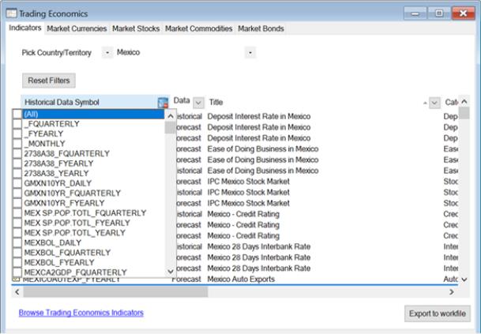Open the Market Bonds tab
The width and height of the screenshot is (481, 334).
pyautogui.click(x=261, y=28)
